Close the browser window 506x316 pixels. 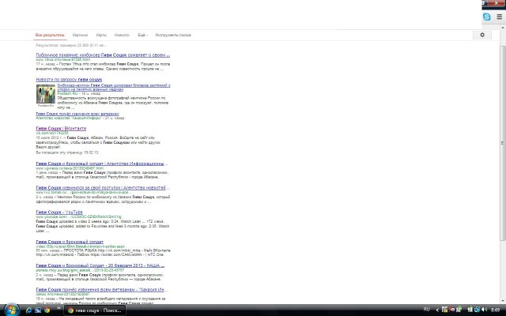(497, 3)
